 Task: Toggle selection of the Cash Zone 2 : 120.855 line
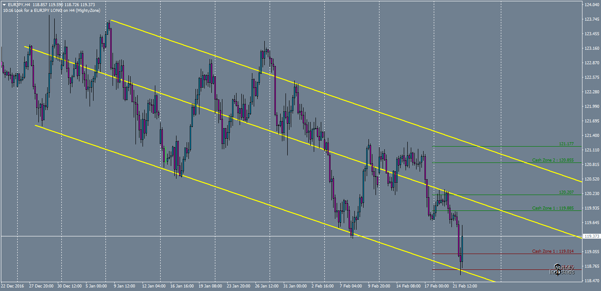[485, 162]
